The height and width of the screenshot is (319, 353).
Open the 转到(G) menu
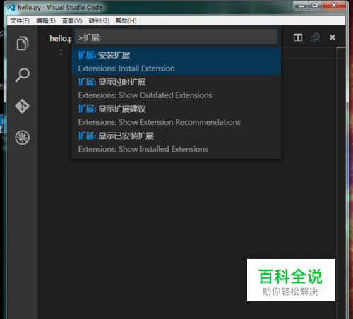pyautogui.click(x=99, y=20)
